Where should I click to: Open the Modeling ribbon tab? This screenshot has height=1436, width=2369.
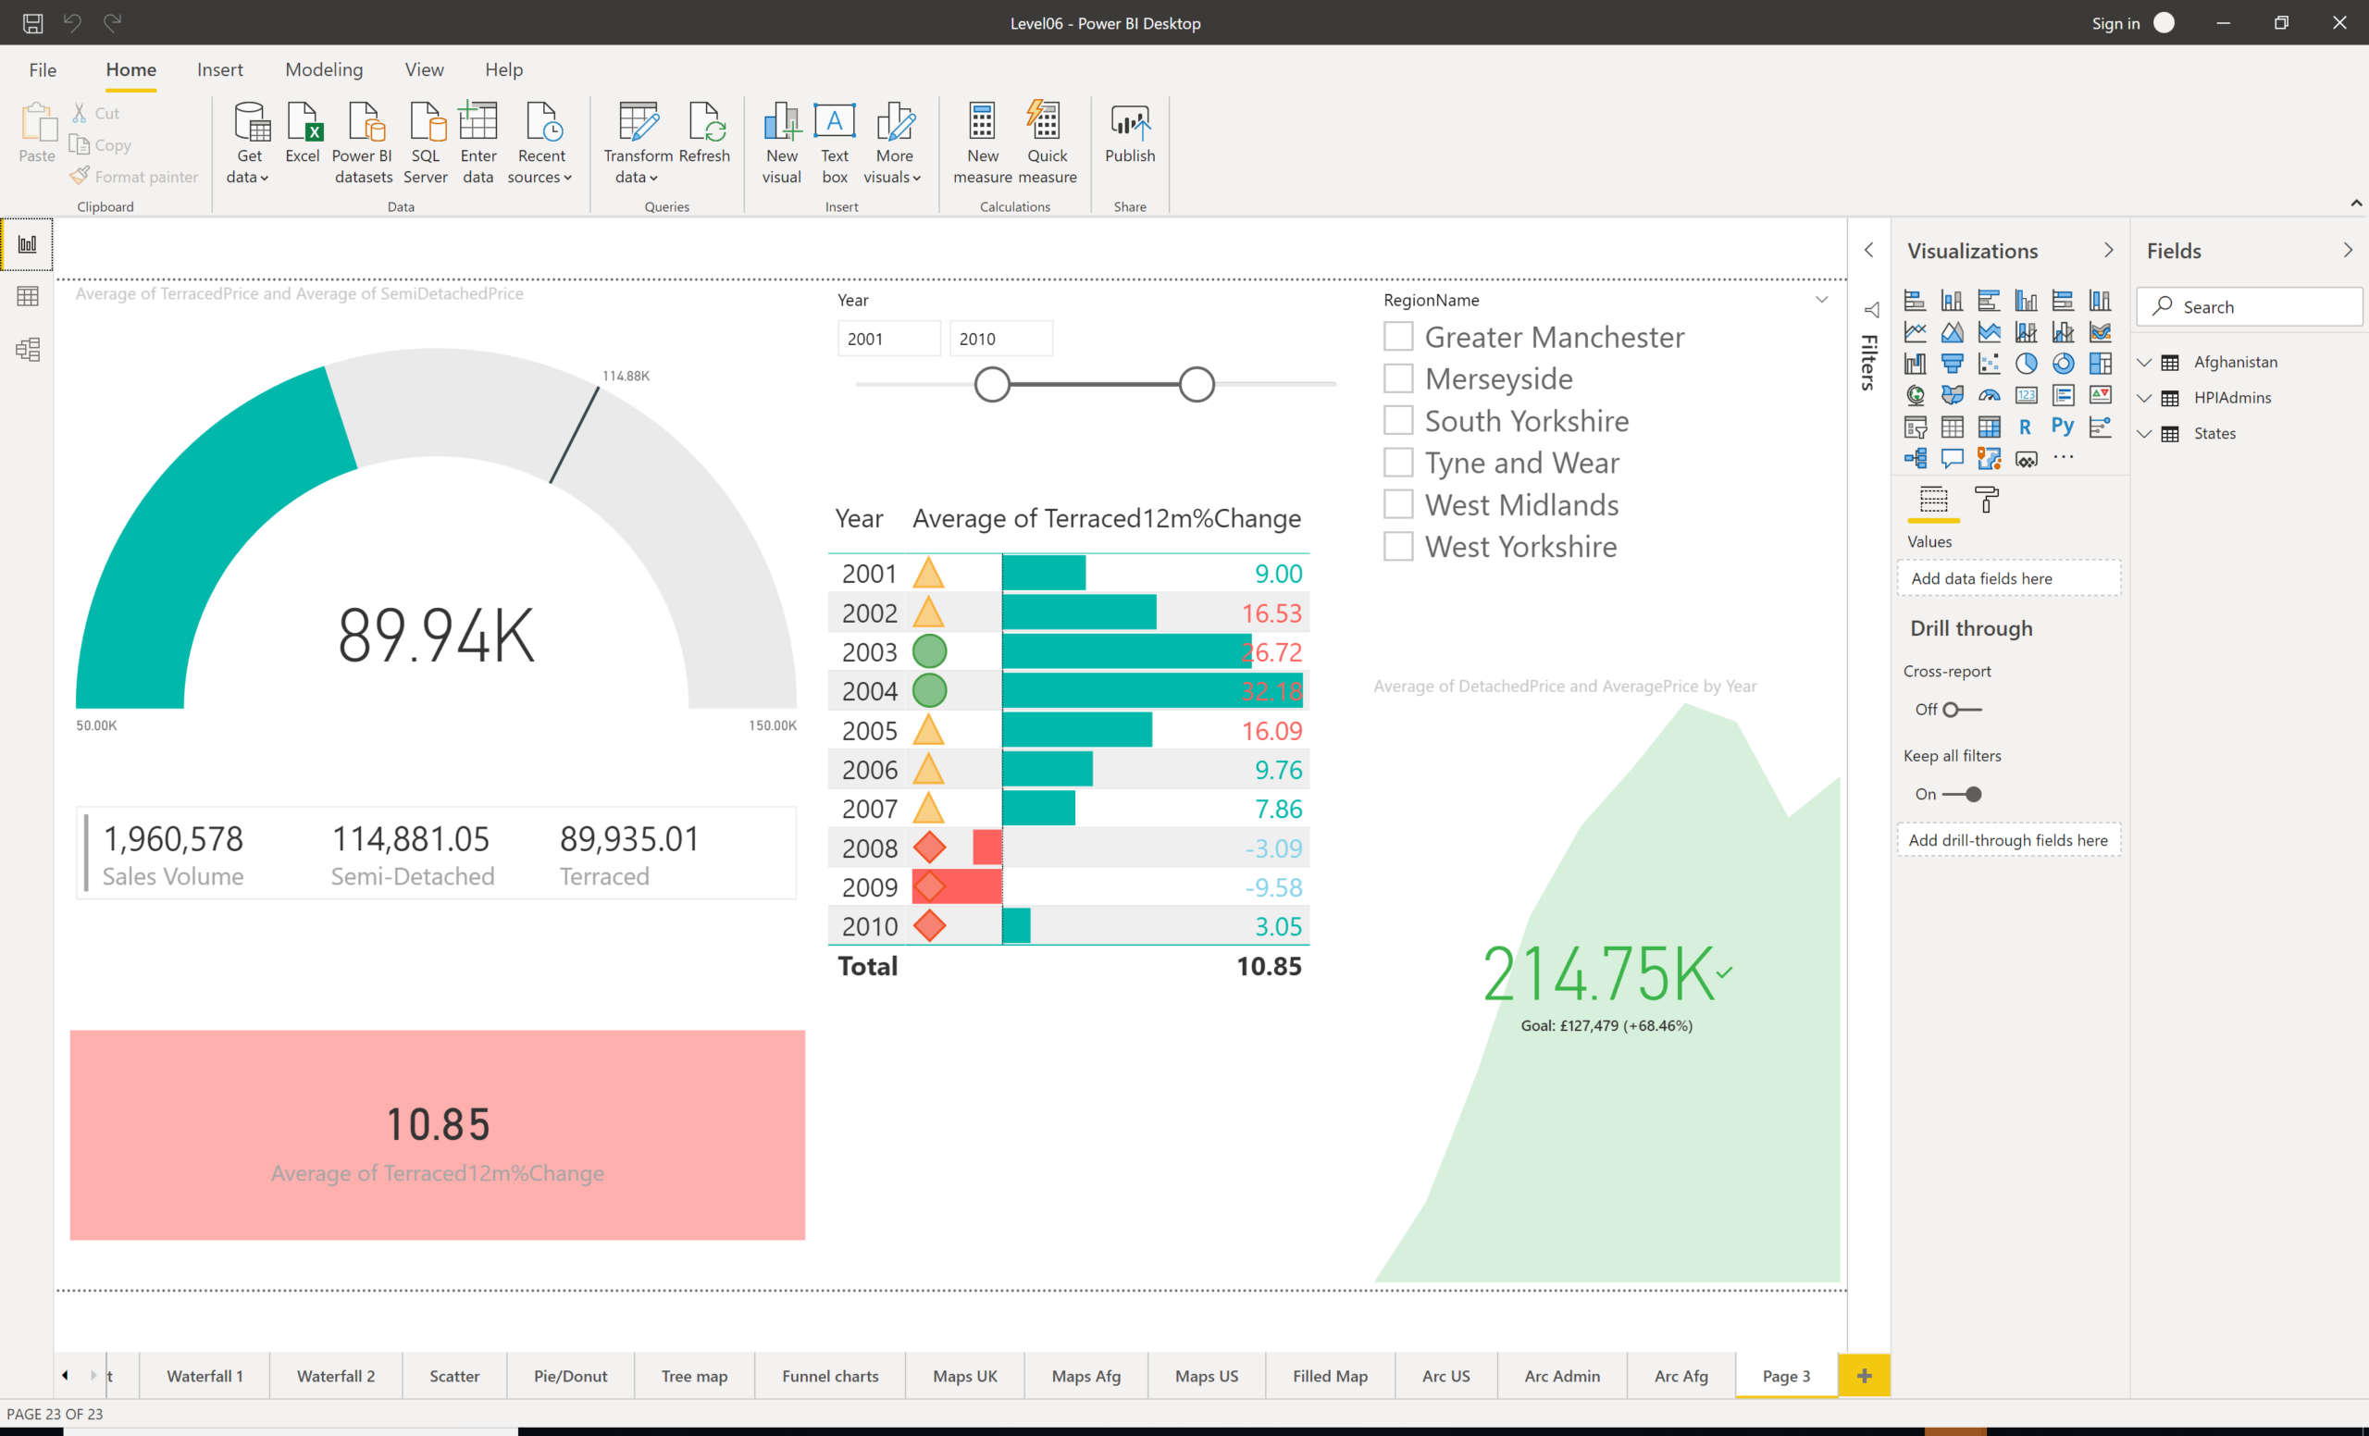(x=324, y=69)
